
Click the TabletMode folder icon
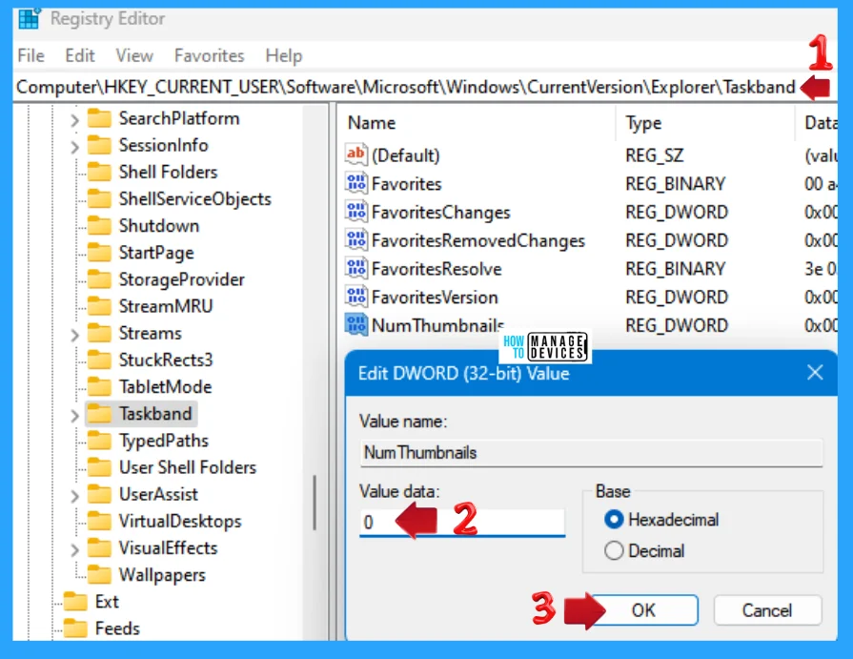coord(99,386)
